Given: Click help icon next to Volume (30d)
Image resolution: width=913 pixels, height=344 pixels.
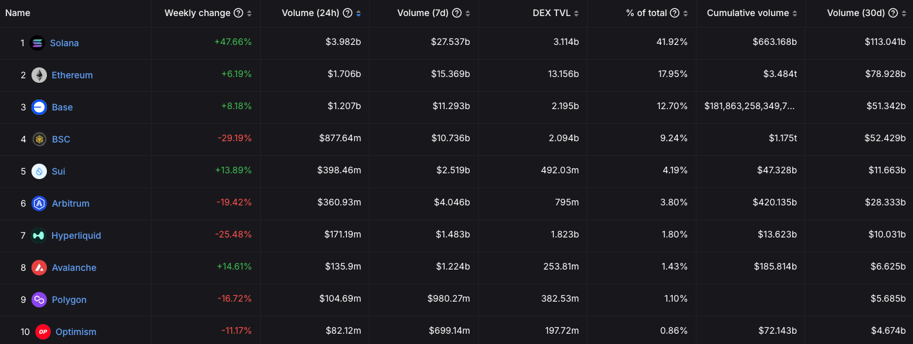Looking at the screenshot, I should click(893, 13).
